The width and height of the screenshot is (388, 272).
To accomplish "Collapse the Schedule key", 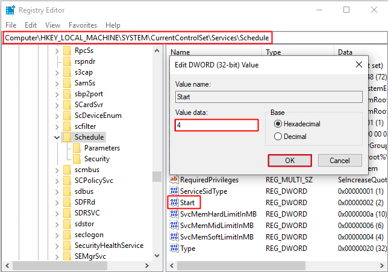I will pos(57,138).
